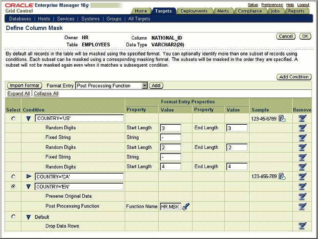This screenshot has height=239, width=318.
Task: Open the Targets tab
Action: point(163,11)
